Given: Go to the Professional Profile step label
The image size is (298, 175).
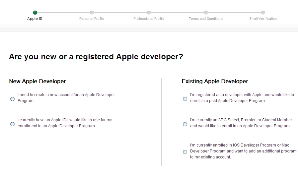Looking at the screenshot, I should (x=149, y=19).
